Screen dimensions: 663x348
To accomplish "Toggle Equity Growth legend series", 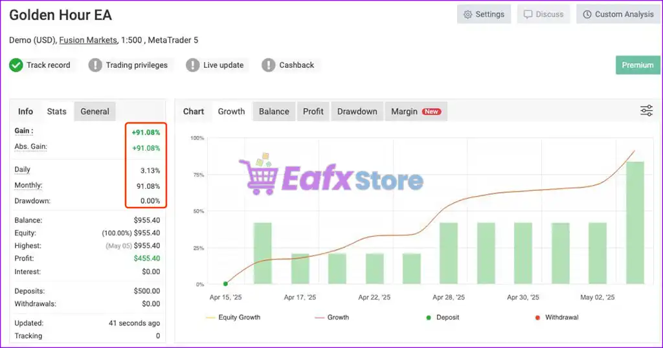I will (x=233, y=317).
